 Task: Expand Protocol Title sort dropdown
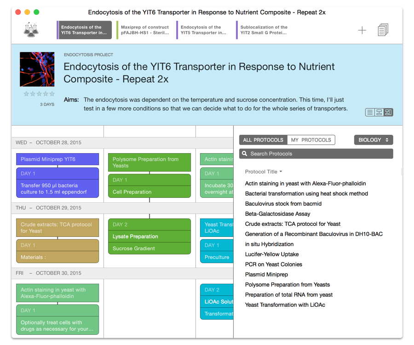pos(264,172)
